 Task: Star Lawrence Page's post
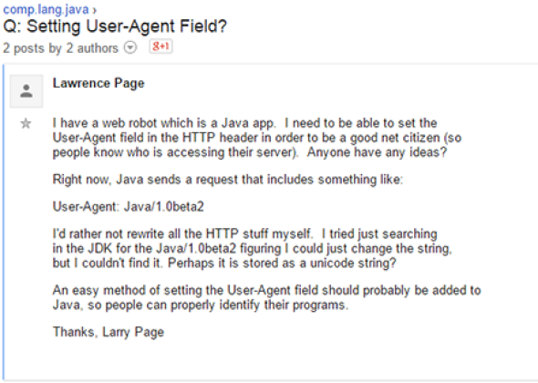click(x=26, y=123)
